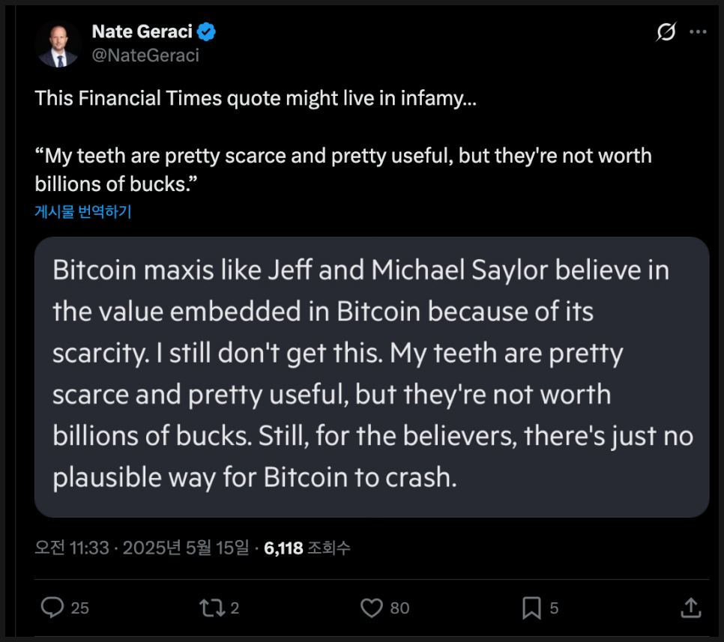This screenshot has height=642, width=724.
Task: Click the 게시물 번역하기 translate link
Action: coord(83,212)
